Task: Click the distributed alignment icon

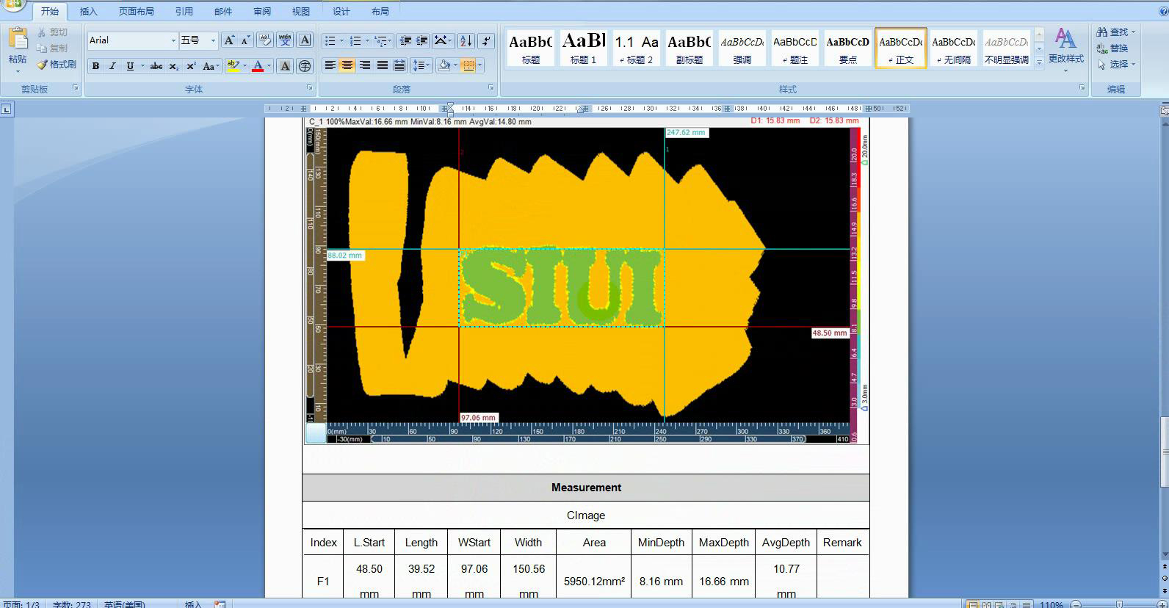Action: tap(399, 65)
